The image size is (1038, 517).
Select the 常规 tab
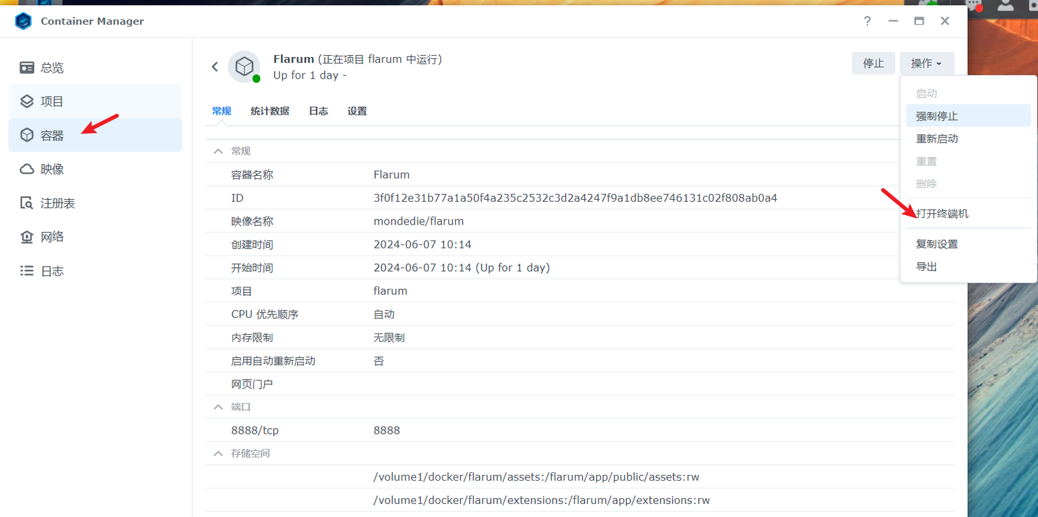point(221,111)
